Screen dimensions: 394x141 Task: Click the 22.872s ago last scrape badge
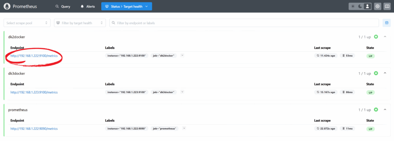[326, 128]
